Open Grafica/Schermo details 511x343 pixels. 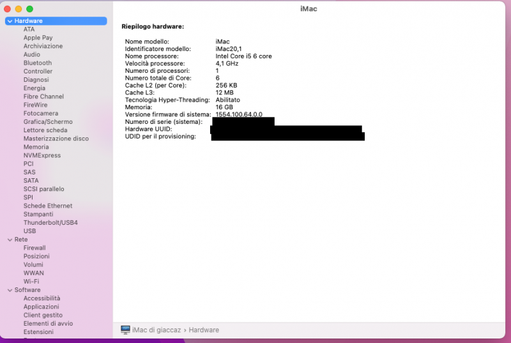(x=48, y=122)
